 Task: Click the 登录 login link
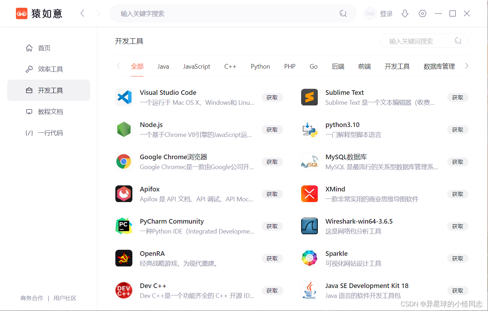click(x=386, y=14)
